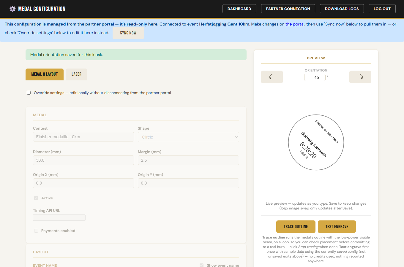Rotate medal preview counter-clockwise
404x267 pixels.
[x=272, y=77]
